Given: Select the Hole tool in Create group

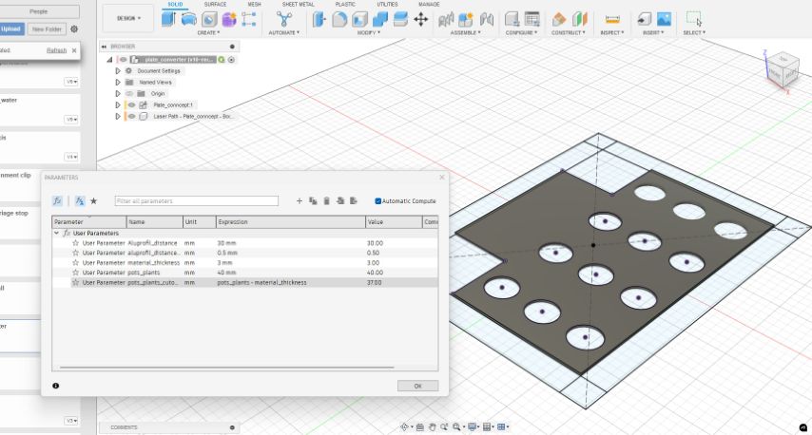Looking at the screenshot, I should [209, 19].
